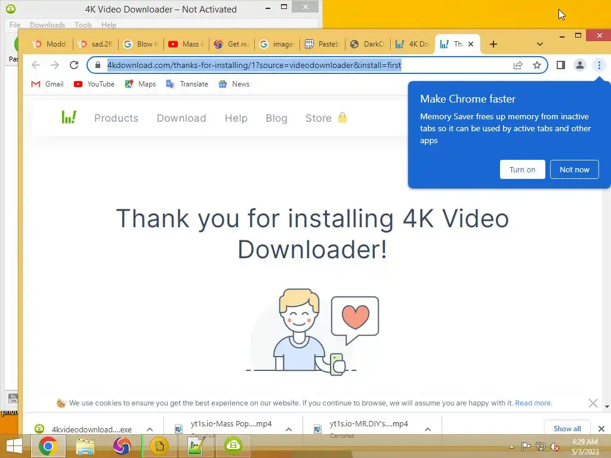Open the News bookmark
Screen dimensions: 611x458
[234, 84]
